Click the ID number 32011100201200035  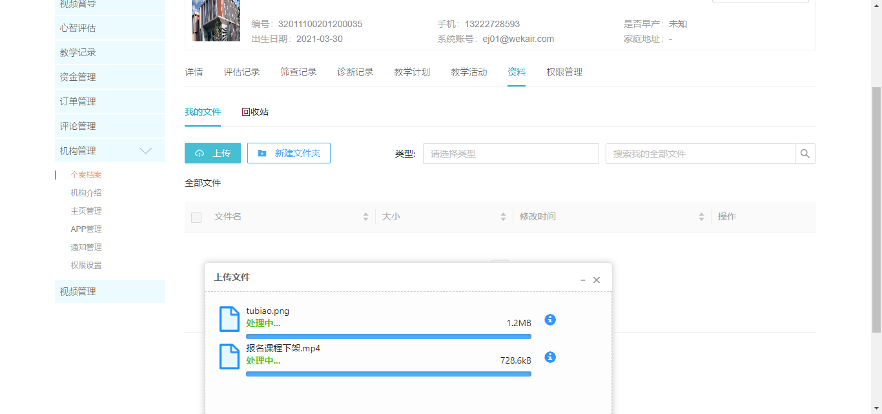(320, 24)
